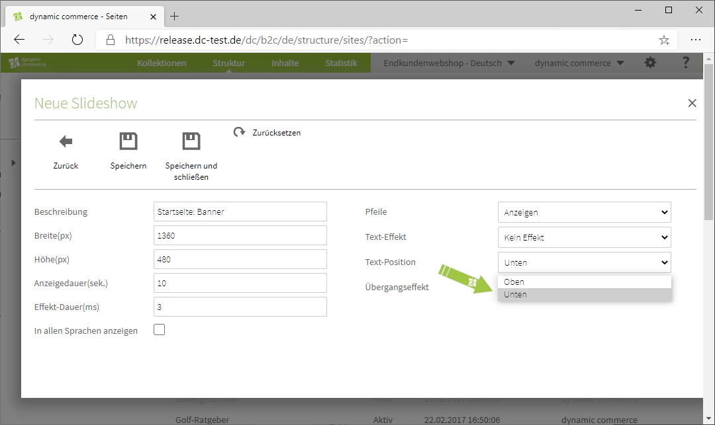This screenshot has height=425, width=715.
Task: Click the browser address bar URL
Action: click(x=266, y=40)
